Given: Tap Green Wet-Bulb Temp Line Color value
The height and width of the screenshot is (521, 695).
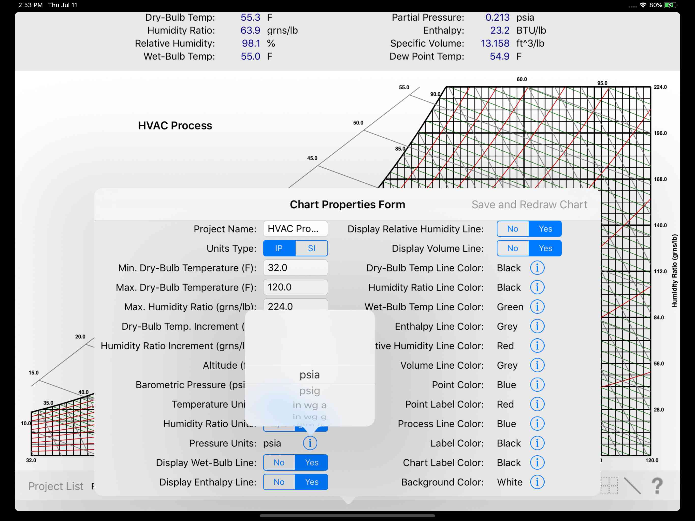Looking at the screenshot, I should coord(510,307).
